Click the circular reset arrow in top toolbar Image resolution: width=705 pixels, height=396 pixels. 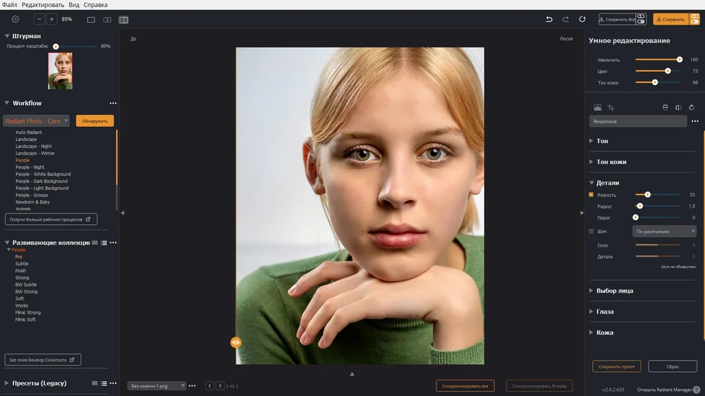[x=582, y=19]
